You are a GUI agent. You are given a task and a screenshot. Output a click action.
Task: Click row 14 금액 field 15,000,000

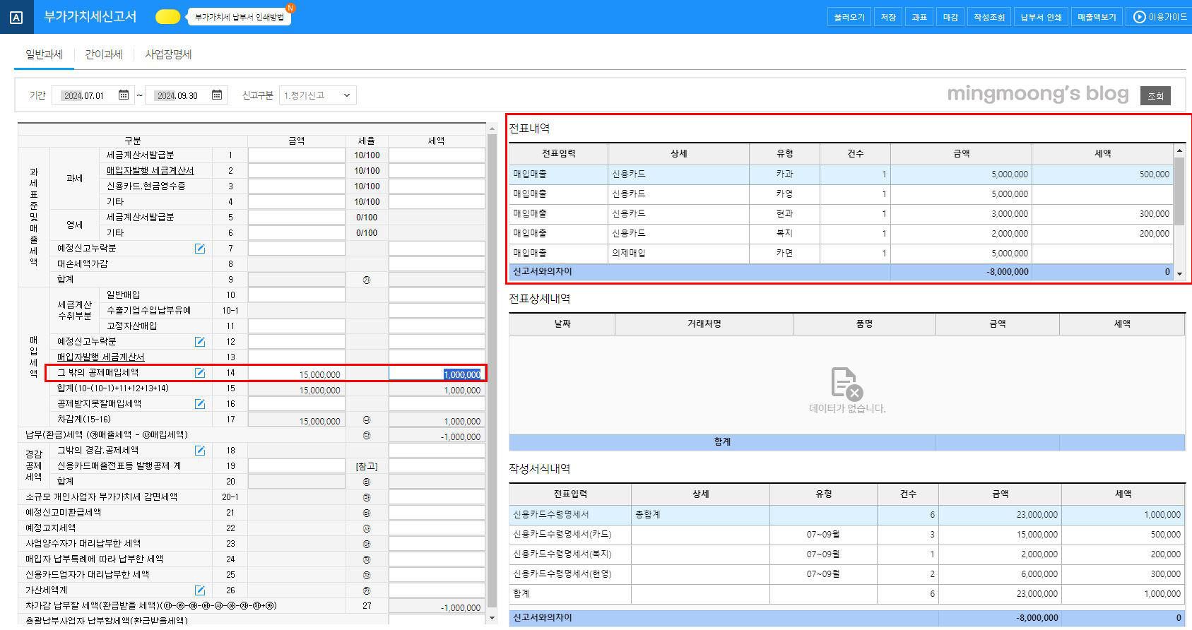pyautogui.click(x=296, y=374)
